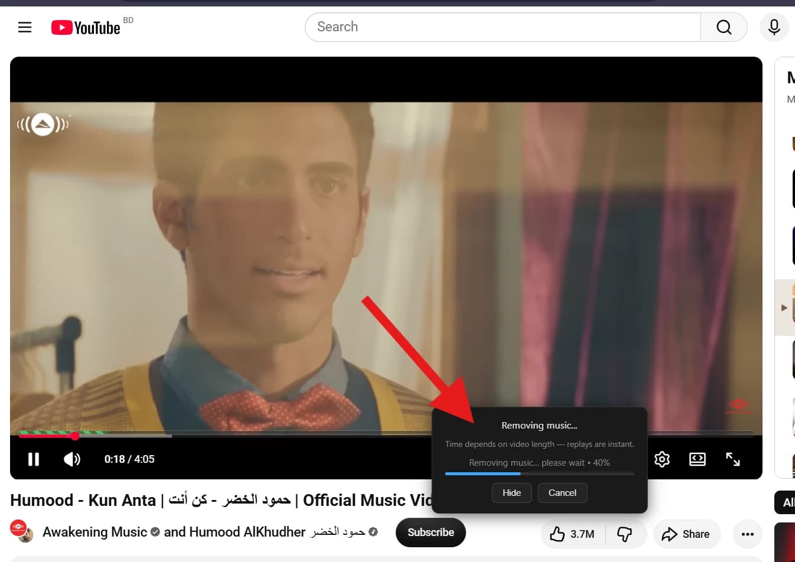Viewport: 795px width, 562px height.
Task: Dislike the video
Action: pyautogui.click(x=625, y=534)
